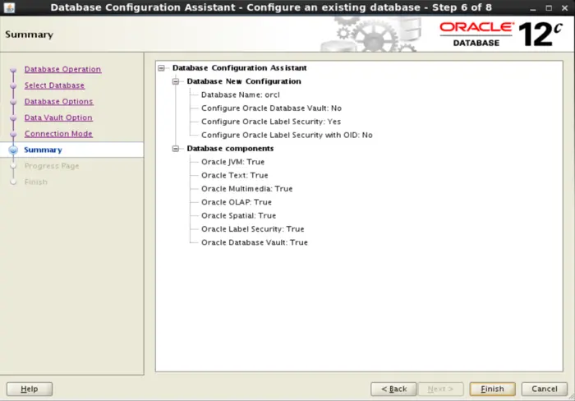The height and width of the screenshot is (401, 575).
Task: Click the Finish button
Action: tap(493, 389)
